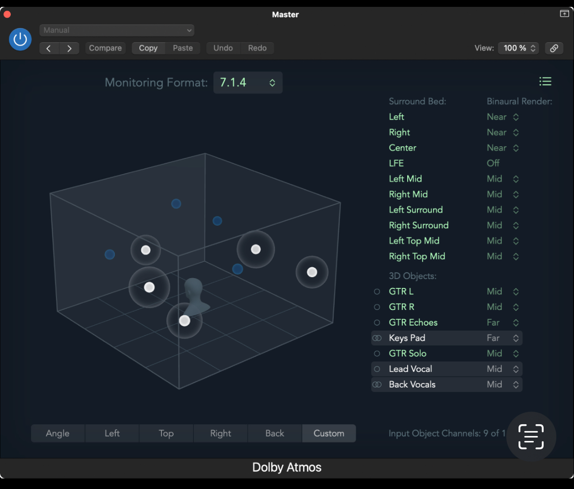This screenshot has height=489, width=574.
Task: Toggle the plug-in power button
Action: (x=20, y=39)
